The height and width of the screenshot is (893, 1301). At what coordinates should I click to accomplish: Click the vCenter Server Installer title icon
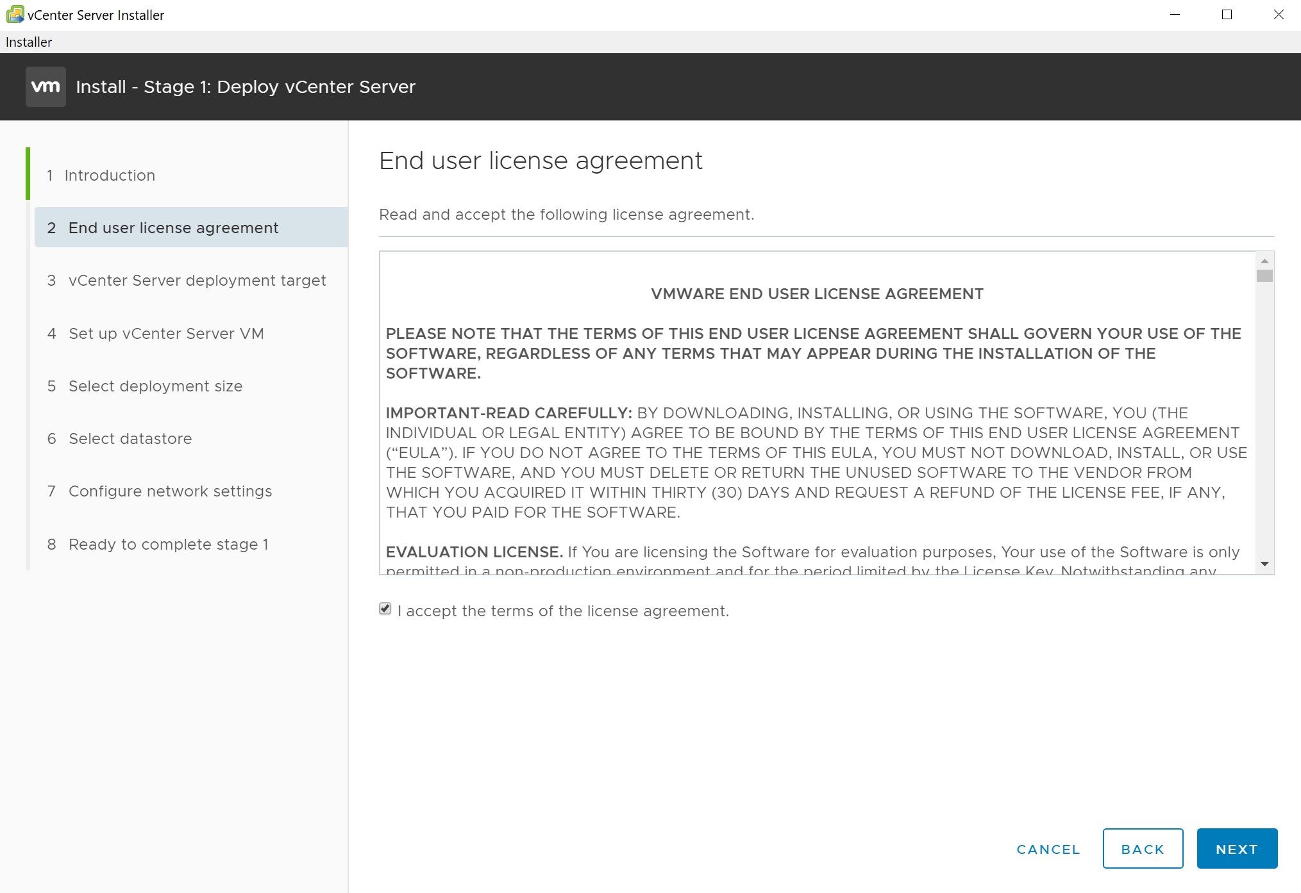(x=14, y=14)
